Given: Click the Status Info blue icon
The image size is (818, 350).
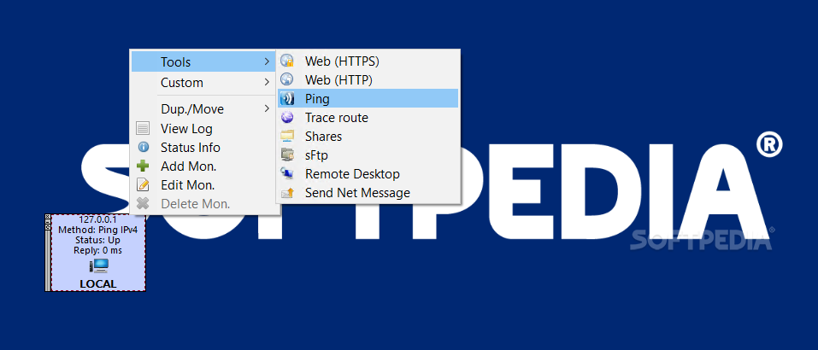Looking at the screenshot, I should click(143, 147).
